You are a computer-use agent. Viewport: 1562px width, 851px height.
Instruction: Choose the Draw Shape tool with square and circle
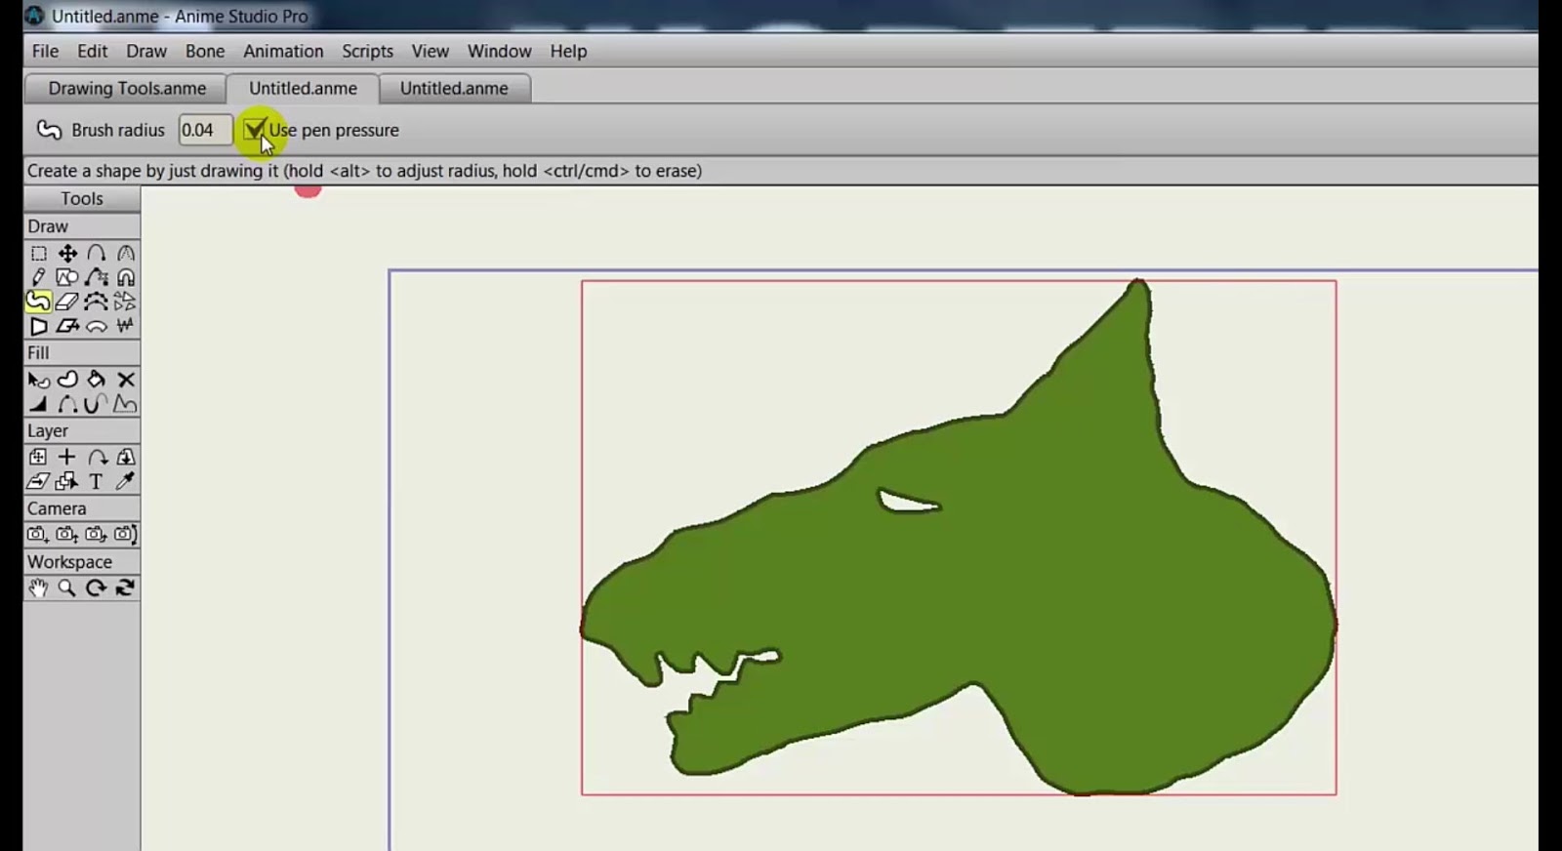tap(67, 278)
